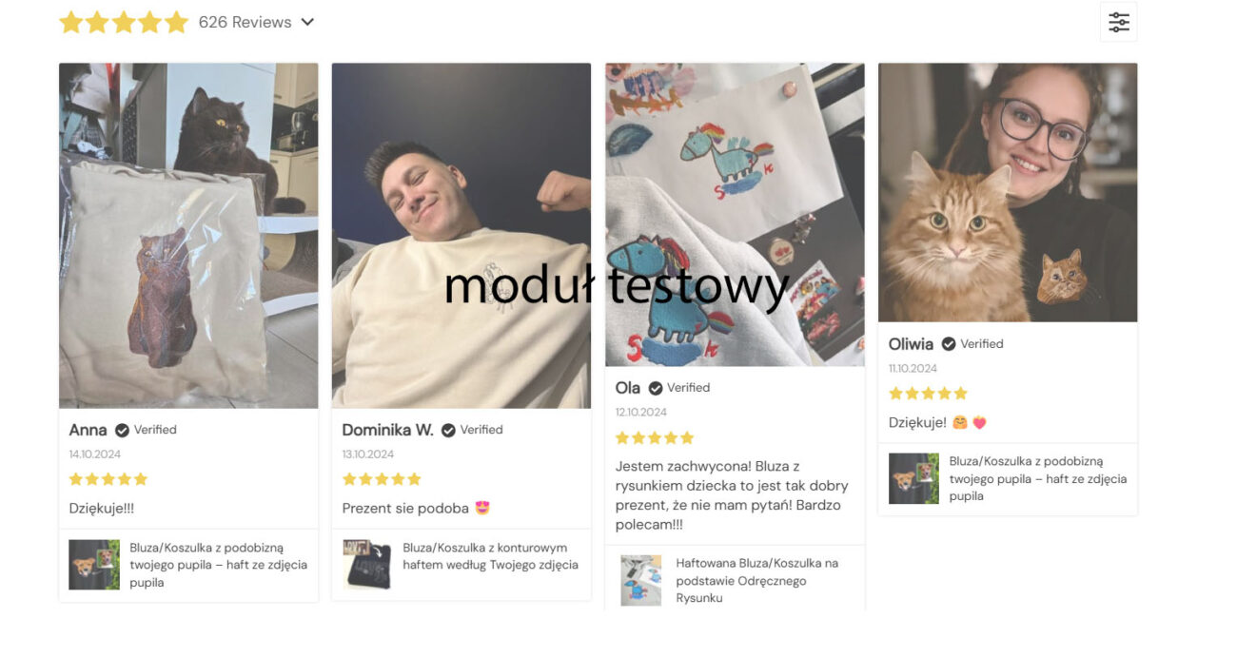Open Dominika's photo of man in sweatshirt
The height and width of the screenshot is (657, 1237).
[461, 236]
